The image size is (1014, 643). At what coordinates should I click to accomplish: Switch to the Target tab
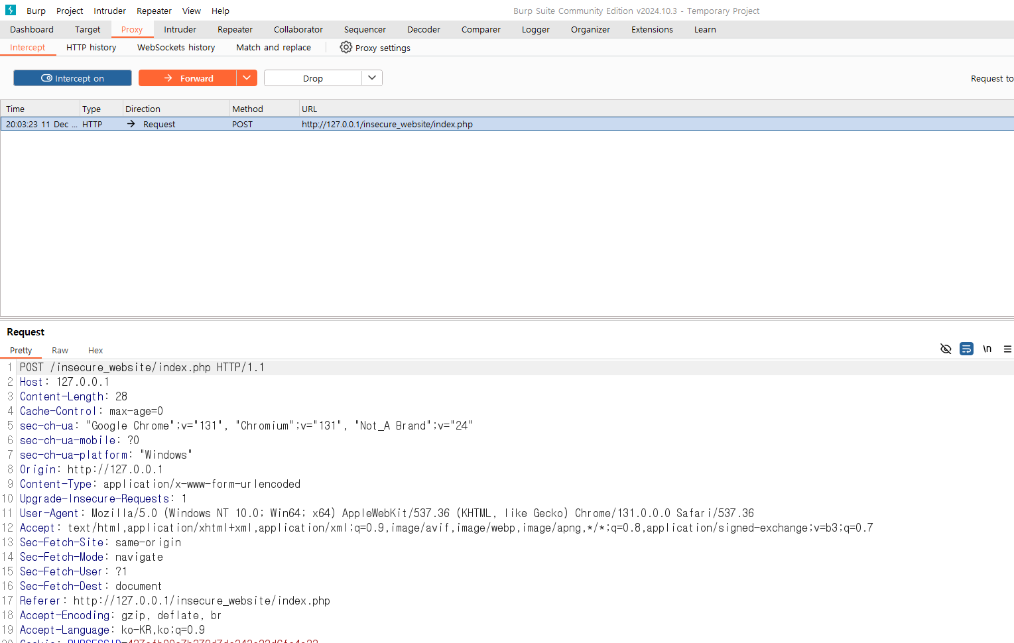88,29
